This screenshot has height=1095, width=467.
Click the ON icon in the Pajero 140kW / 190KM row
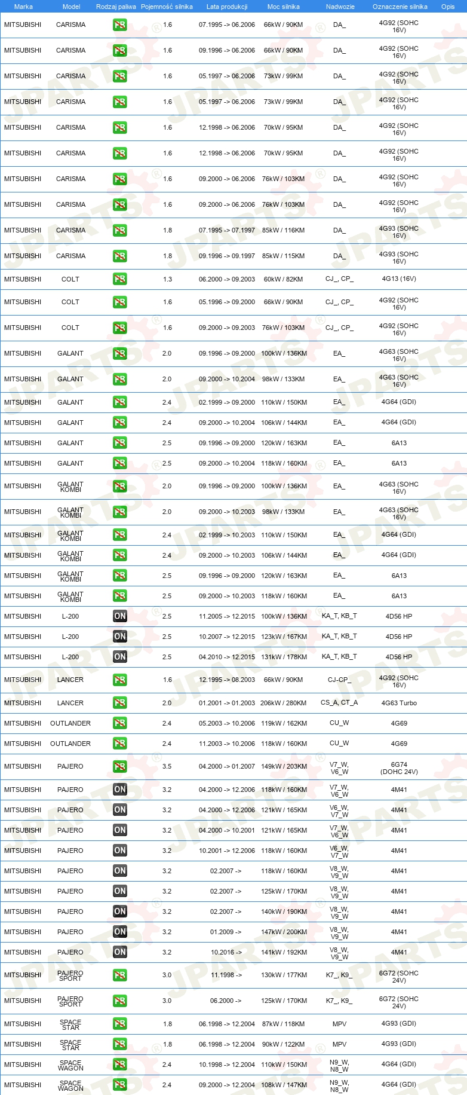(120, 912)
